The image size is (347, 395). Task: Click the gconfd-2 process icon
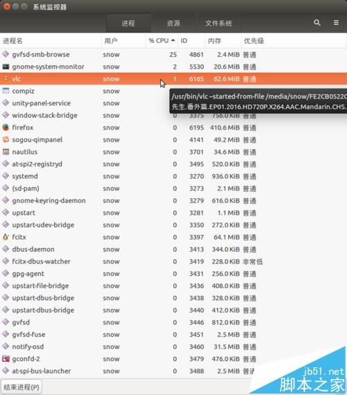[6, 358]
